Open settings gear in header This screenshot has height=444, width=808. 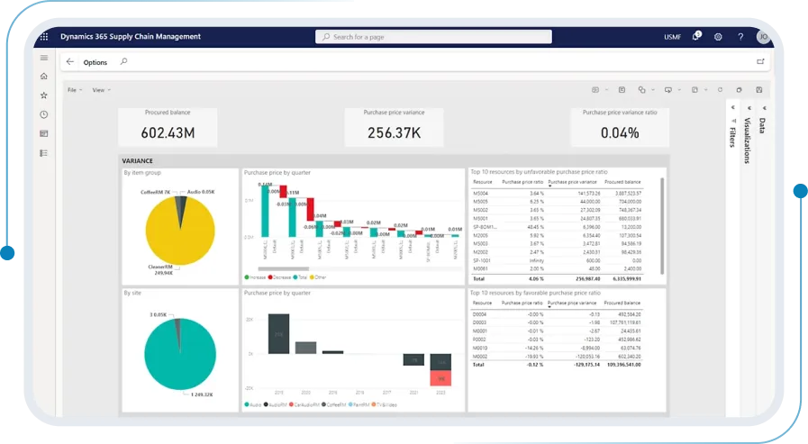coord(718,37)
